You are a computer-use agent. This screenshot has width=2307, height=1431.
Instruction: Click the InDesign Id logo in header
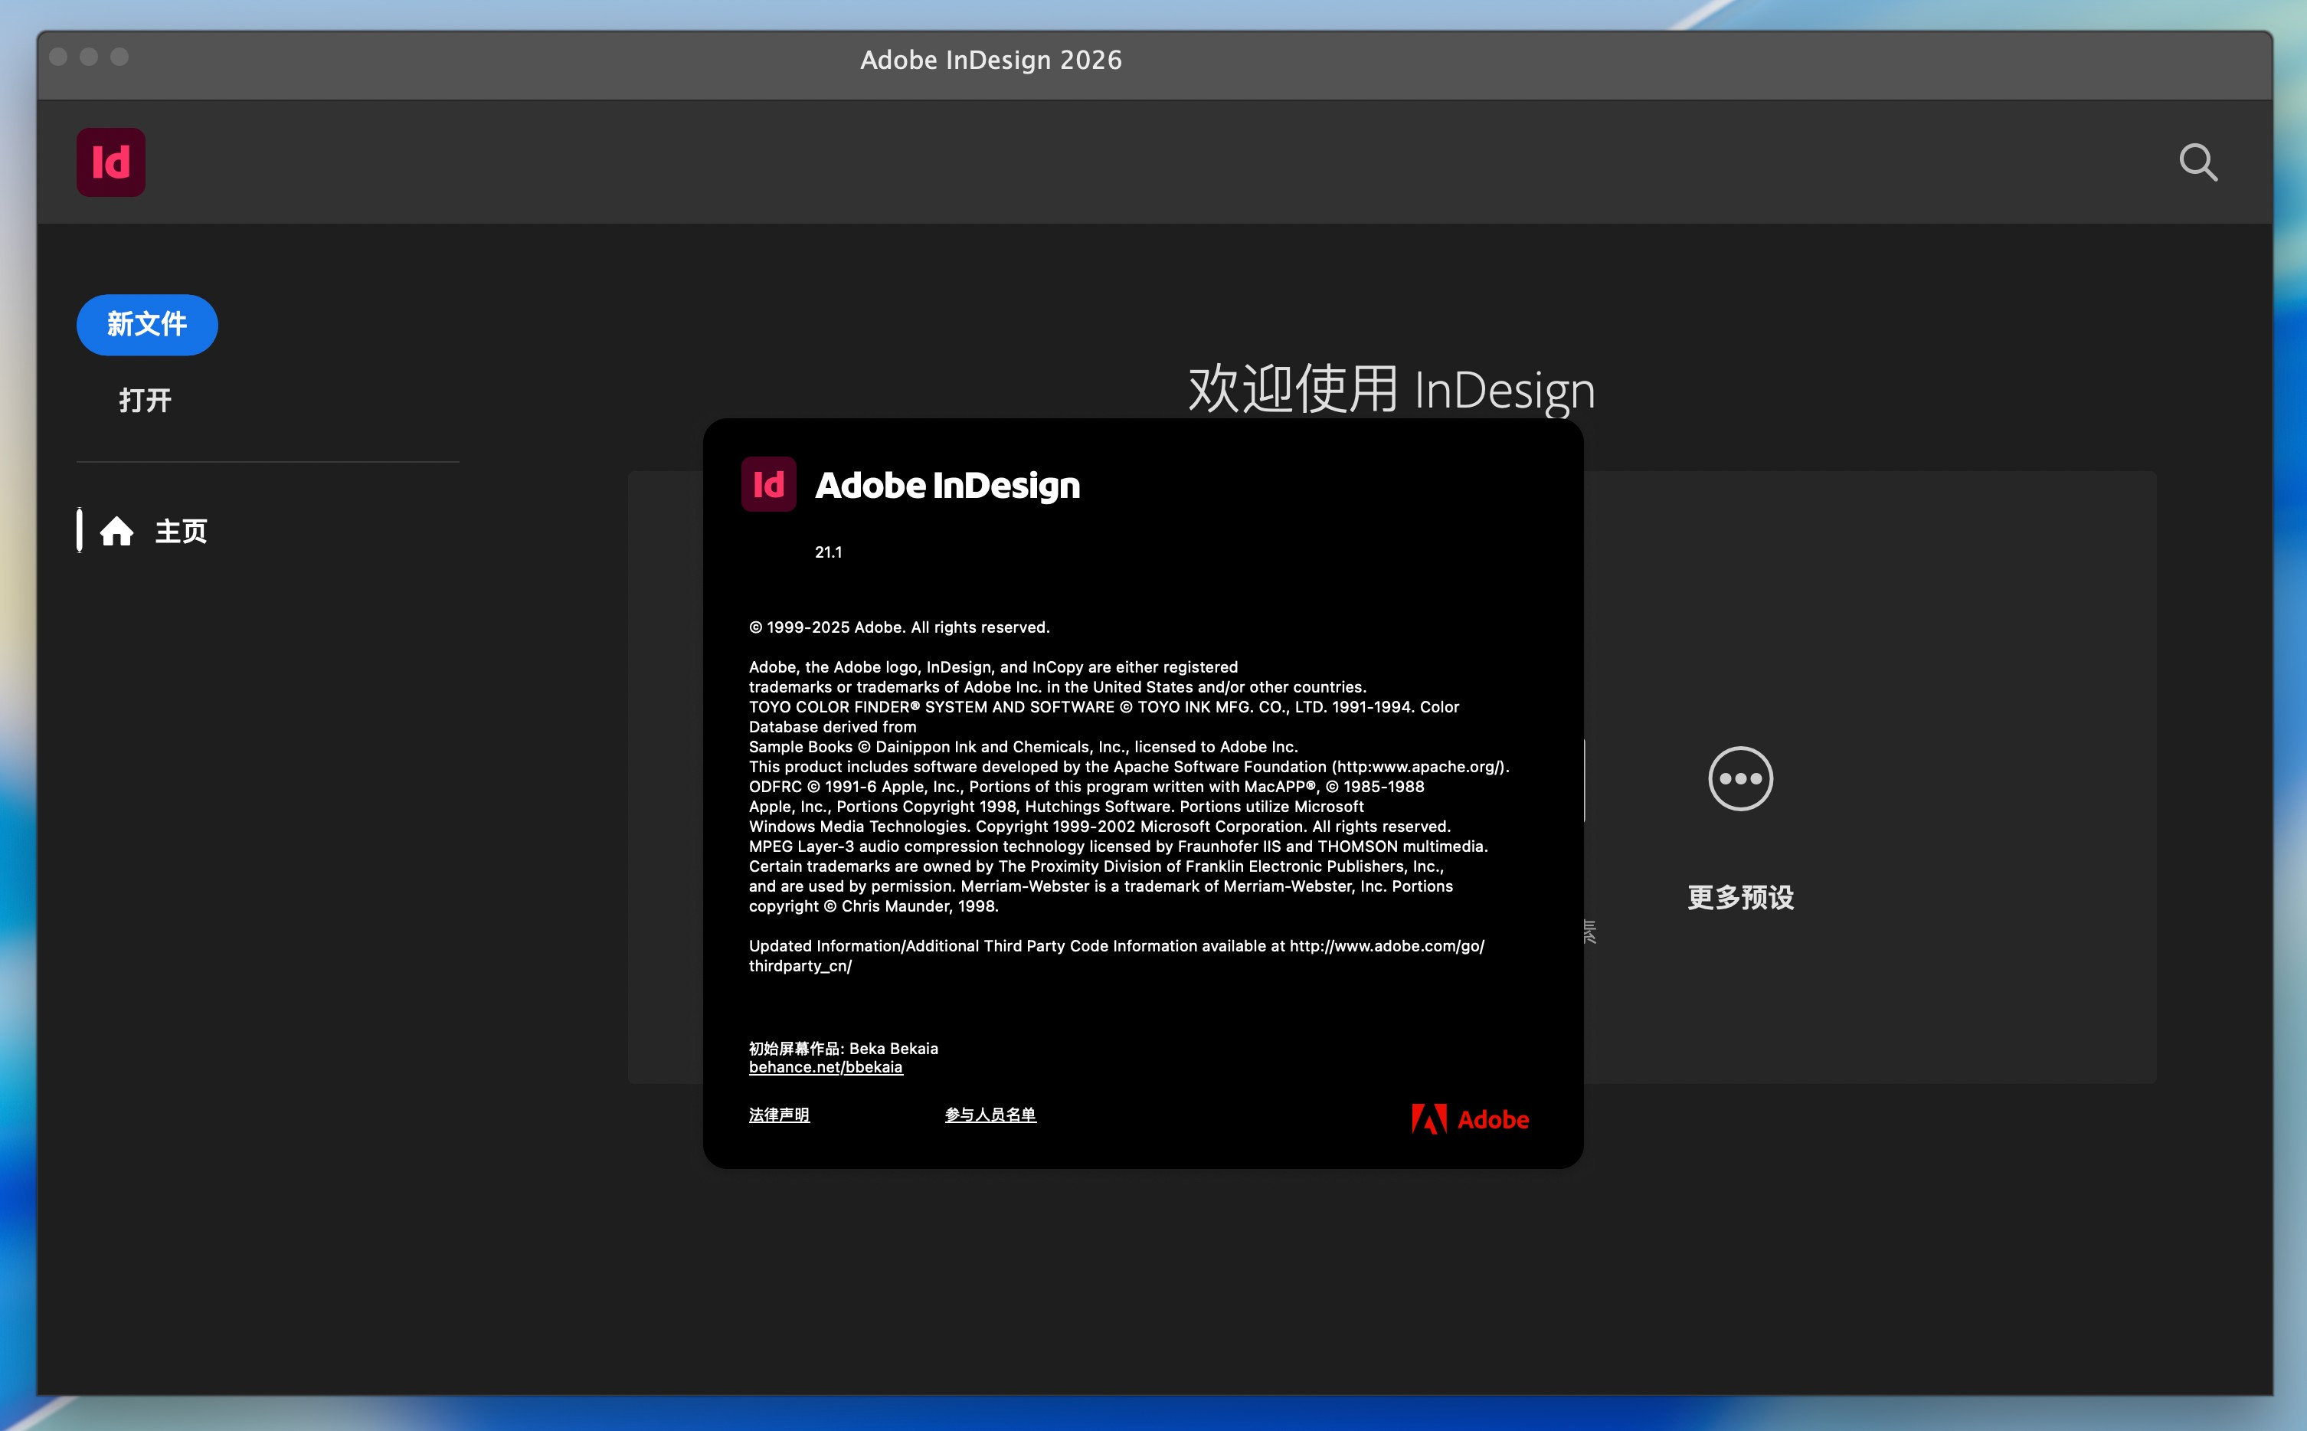tap(111, 162)
